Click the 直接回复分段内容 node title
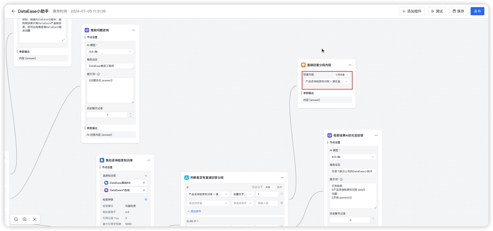Screen dimensions: 493x231 (319, 65)
